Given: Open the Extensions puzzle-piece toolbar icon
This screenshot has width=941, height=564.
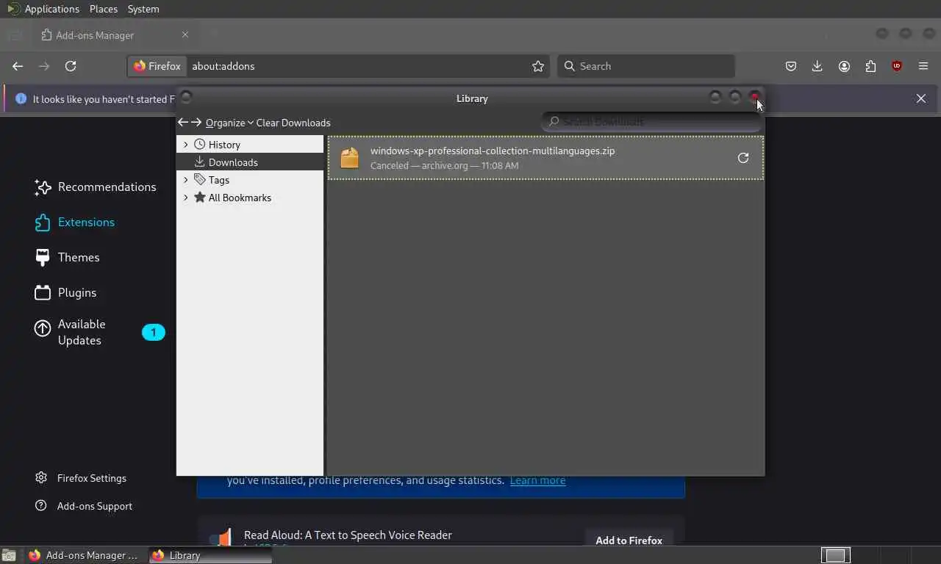Looking at the screenshot, I should [x=870, y=66].
